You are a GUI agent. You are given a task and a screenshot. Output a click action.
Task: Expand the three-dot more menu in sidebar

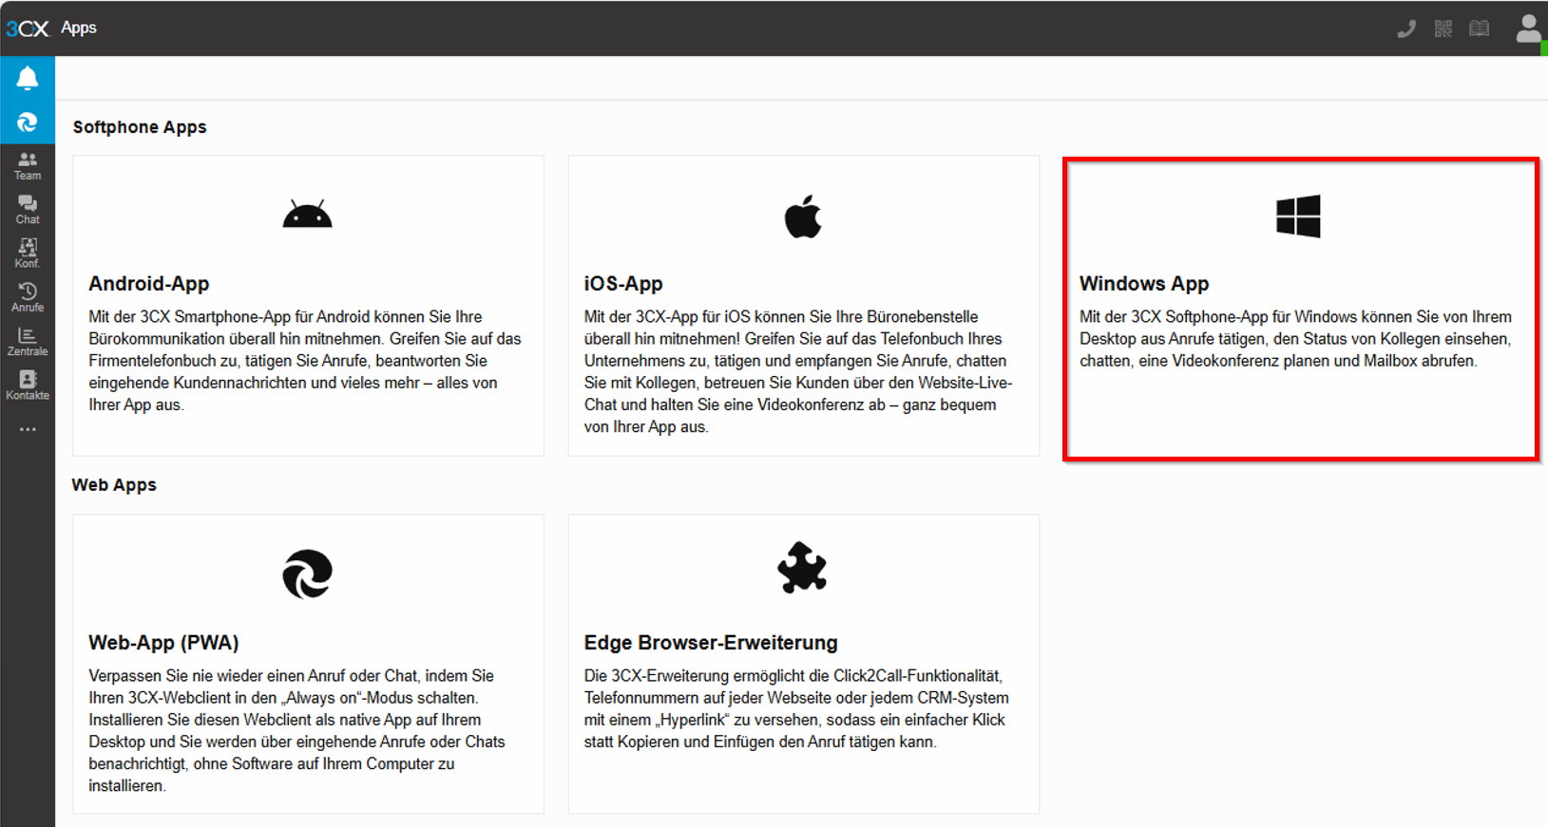click(28, 429)
